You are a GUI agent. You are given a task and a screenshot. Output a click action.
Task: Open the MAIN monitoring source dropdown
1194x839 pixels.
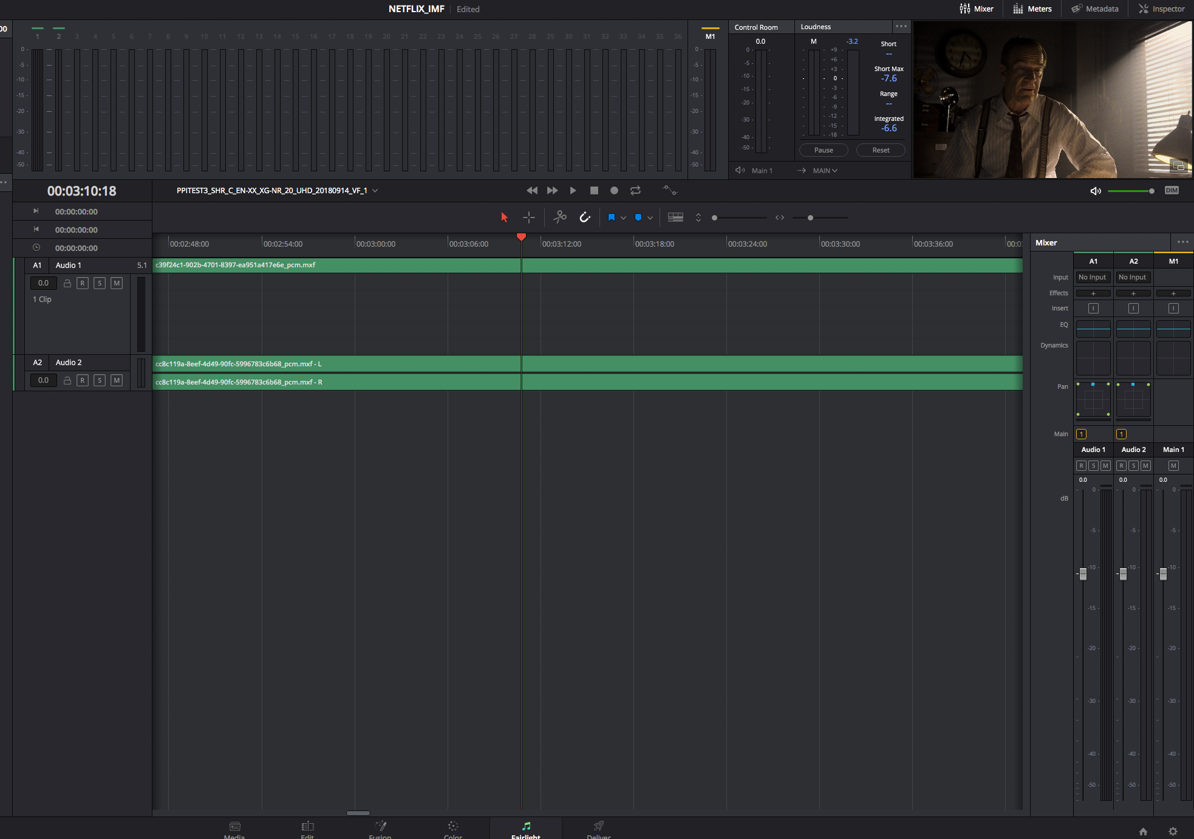coord(825,171)
